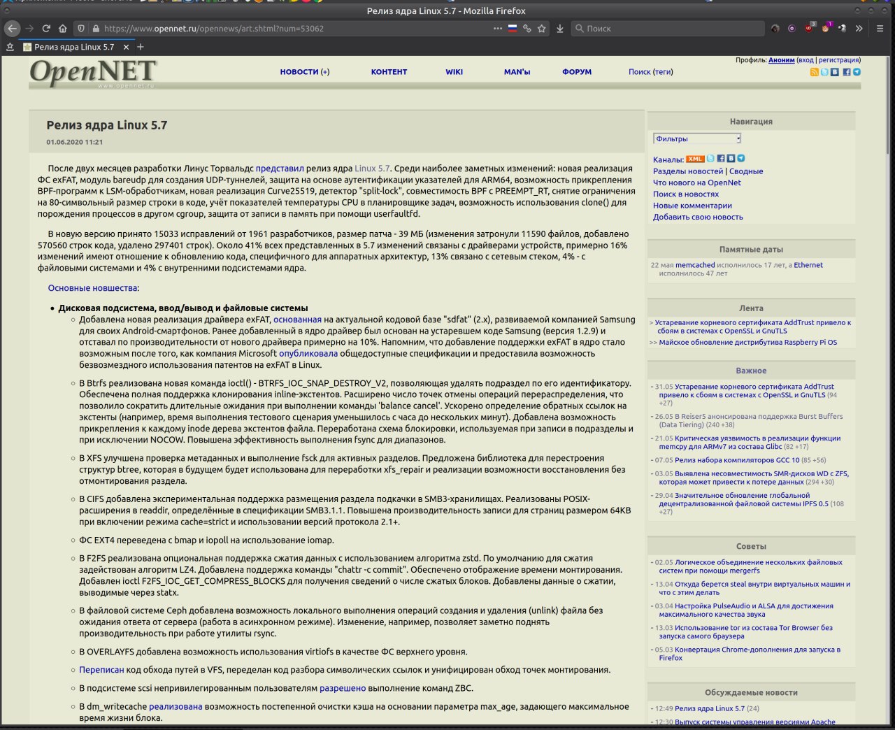
Task: Open 'Поиск в новостях' link
Action: pyautogui.click(x=686, y=194)
